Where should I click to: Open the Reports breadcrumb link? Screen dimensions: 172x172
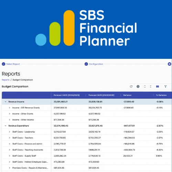tap(6, 80)
